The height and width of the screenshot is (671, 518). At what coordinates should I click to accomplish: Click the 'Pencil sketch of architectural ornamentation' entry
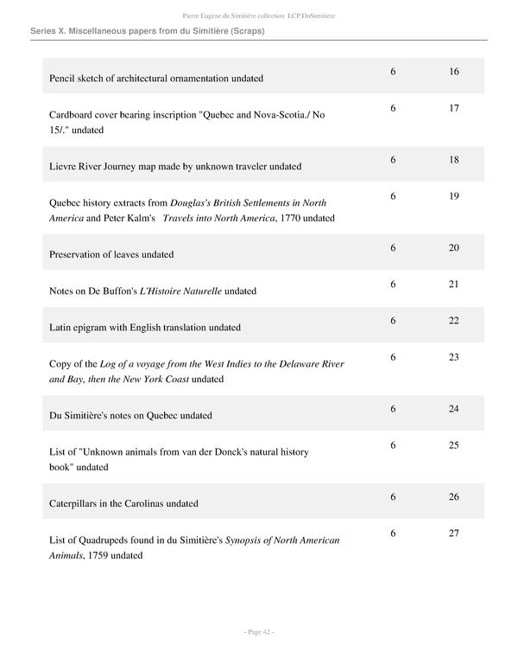pyautogui.click(x=156, y=79)
